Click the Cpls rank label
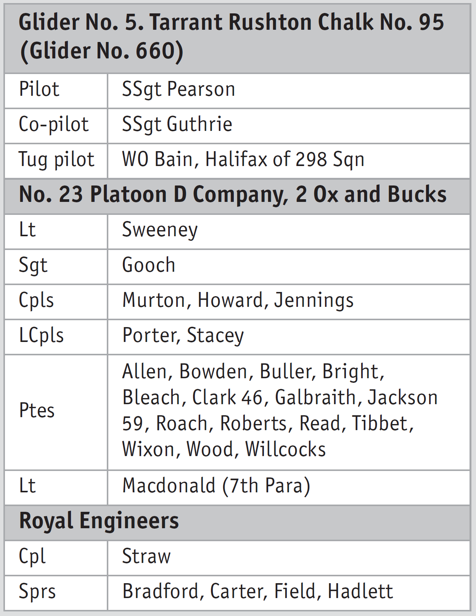The image size is (476, 616). pyautogui.click(x=36, y=301)
